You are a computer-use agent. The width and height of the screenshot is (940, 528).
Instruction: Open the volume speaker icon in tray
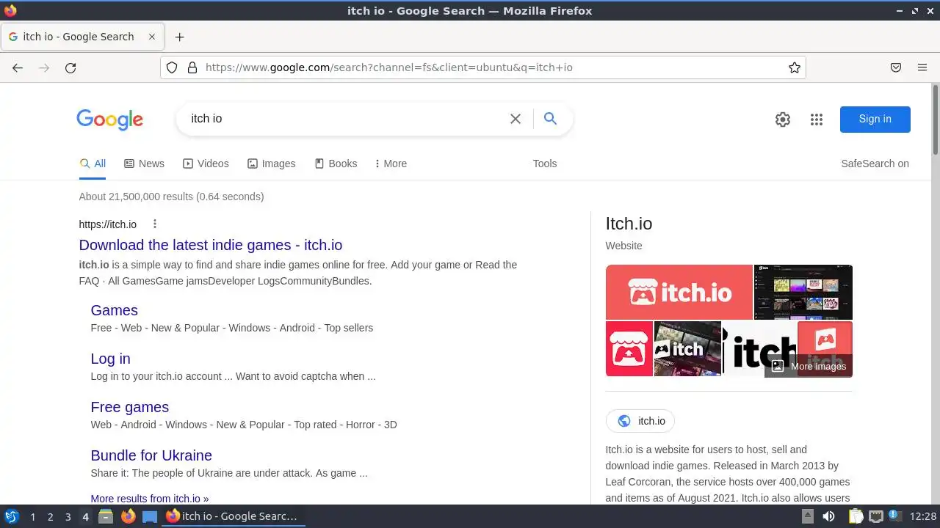828,516
